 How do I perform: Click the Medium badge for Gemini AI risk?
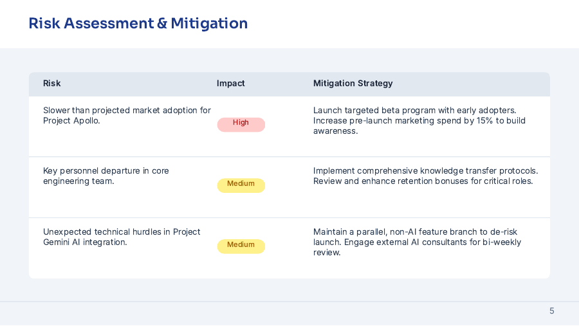point(241,245)
